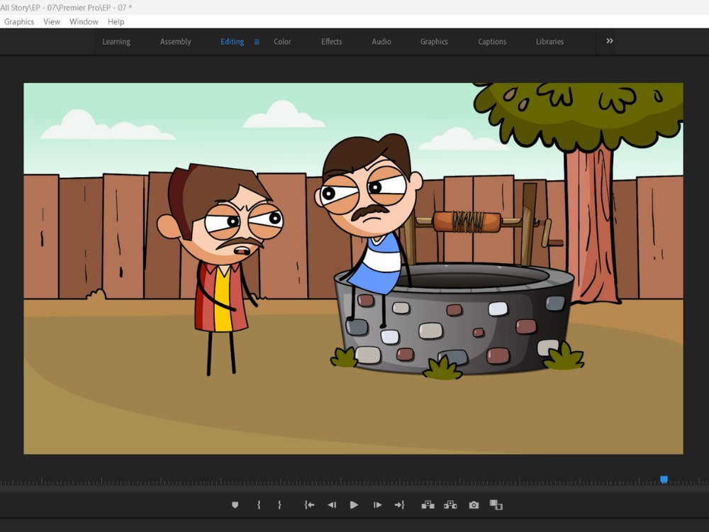Switch to Graphics workspace tab
This screenshot has width=709, height=532.
434,42
